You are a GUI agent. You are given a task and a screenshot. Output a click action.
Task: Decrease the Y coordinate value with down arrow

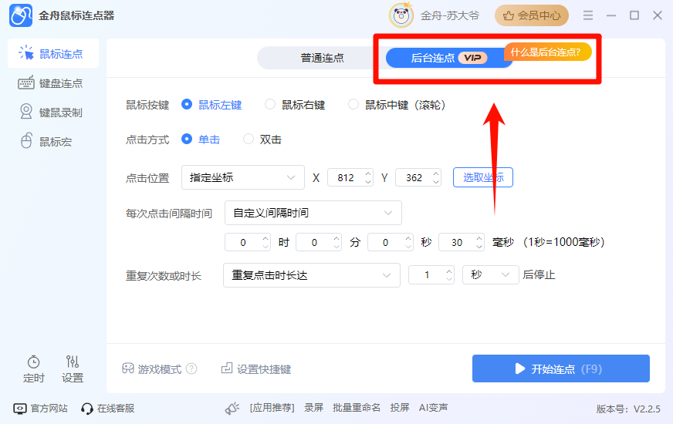pos(435,181)
